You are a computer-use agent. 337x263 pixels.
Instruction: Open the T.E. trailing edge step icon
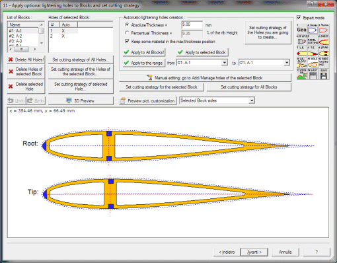[313, 52]
